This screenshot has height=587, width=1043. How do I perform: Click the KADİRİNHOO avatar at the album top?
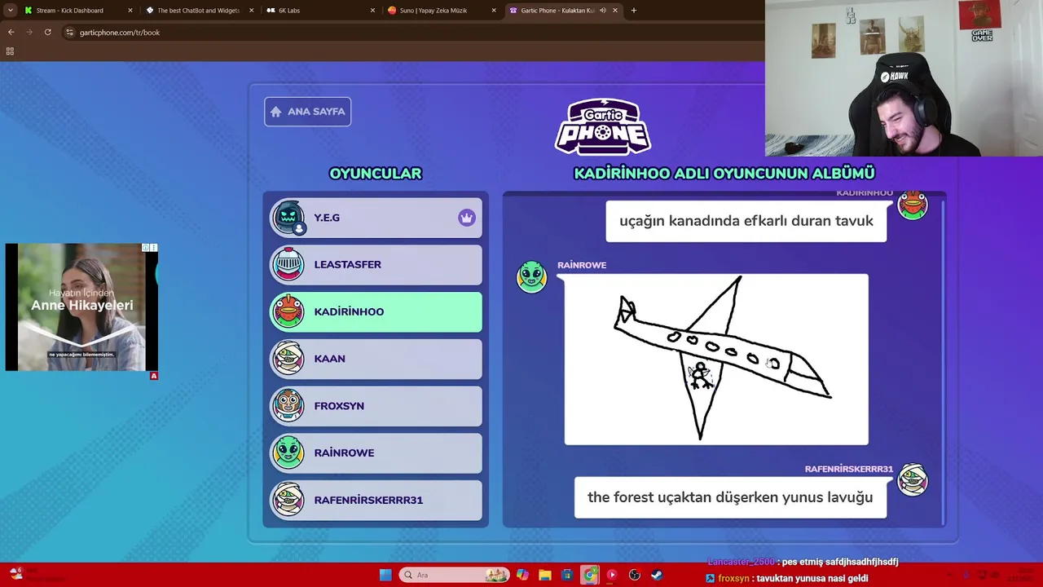913,205
